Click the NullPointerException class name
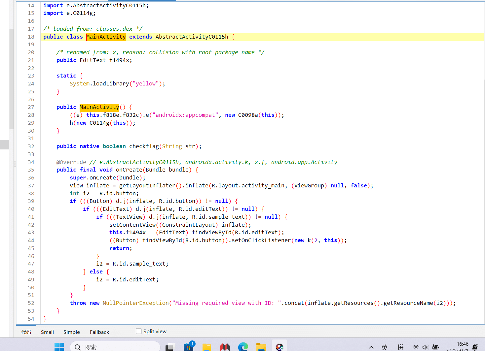This screenshot has height=351, width=485. coord(136,303)
